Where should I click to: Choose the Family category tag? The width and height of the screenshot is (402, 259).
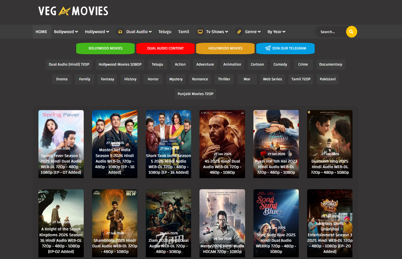(85, 79)
